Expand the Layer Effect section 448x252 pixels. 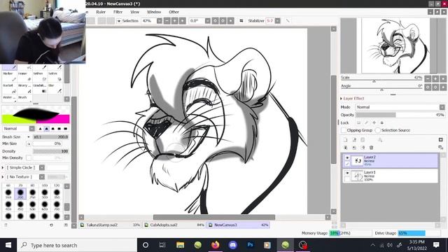pyautogui.click(x=342, y=98)
